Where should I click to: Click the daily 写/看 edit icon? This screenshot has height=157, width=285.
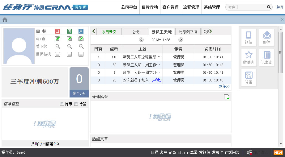(x=57, y=39)
